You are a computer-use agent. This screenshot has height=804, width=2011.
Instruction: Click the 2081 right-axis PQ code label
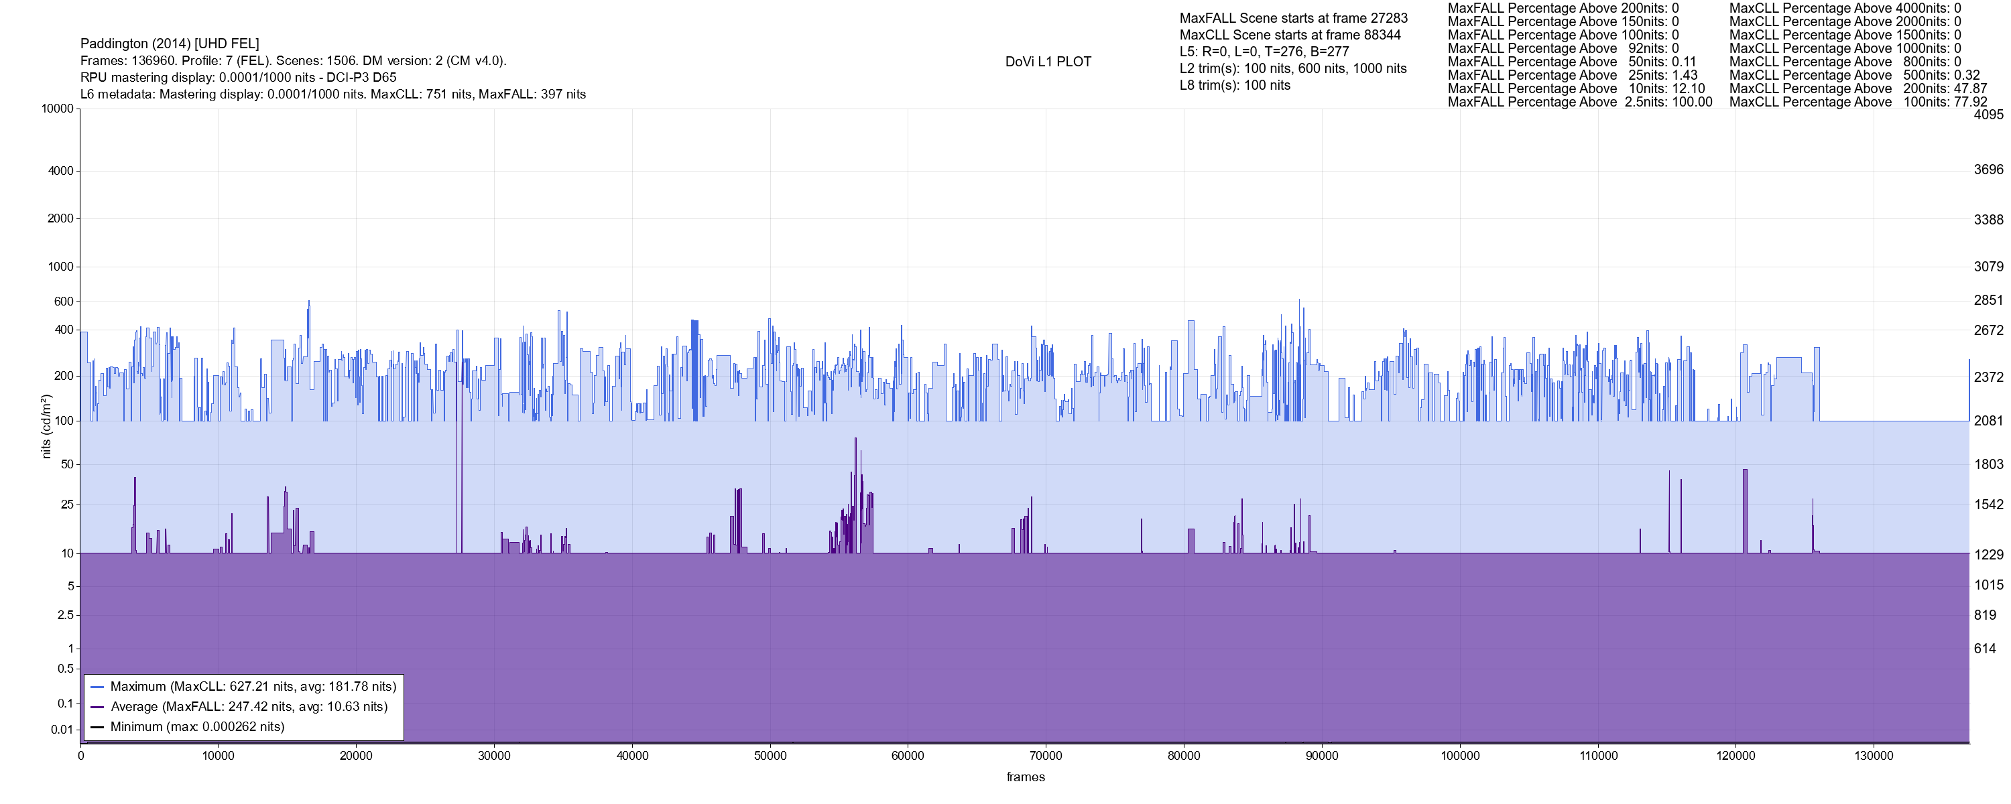1988,421
